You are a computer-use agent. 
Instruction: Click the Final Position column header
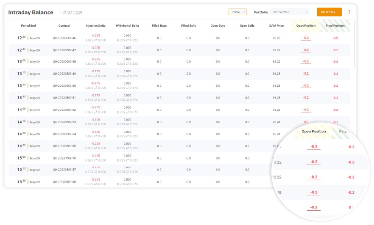click(335, 26)
